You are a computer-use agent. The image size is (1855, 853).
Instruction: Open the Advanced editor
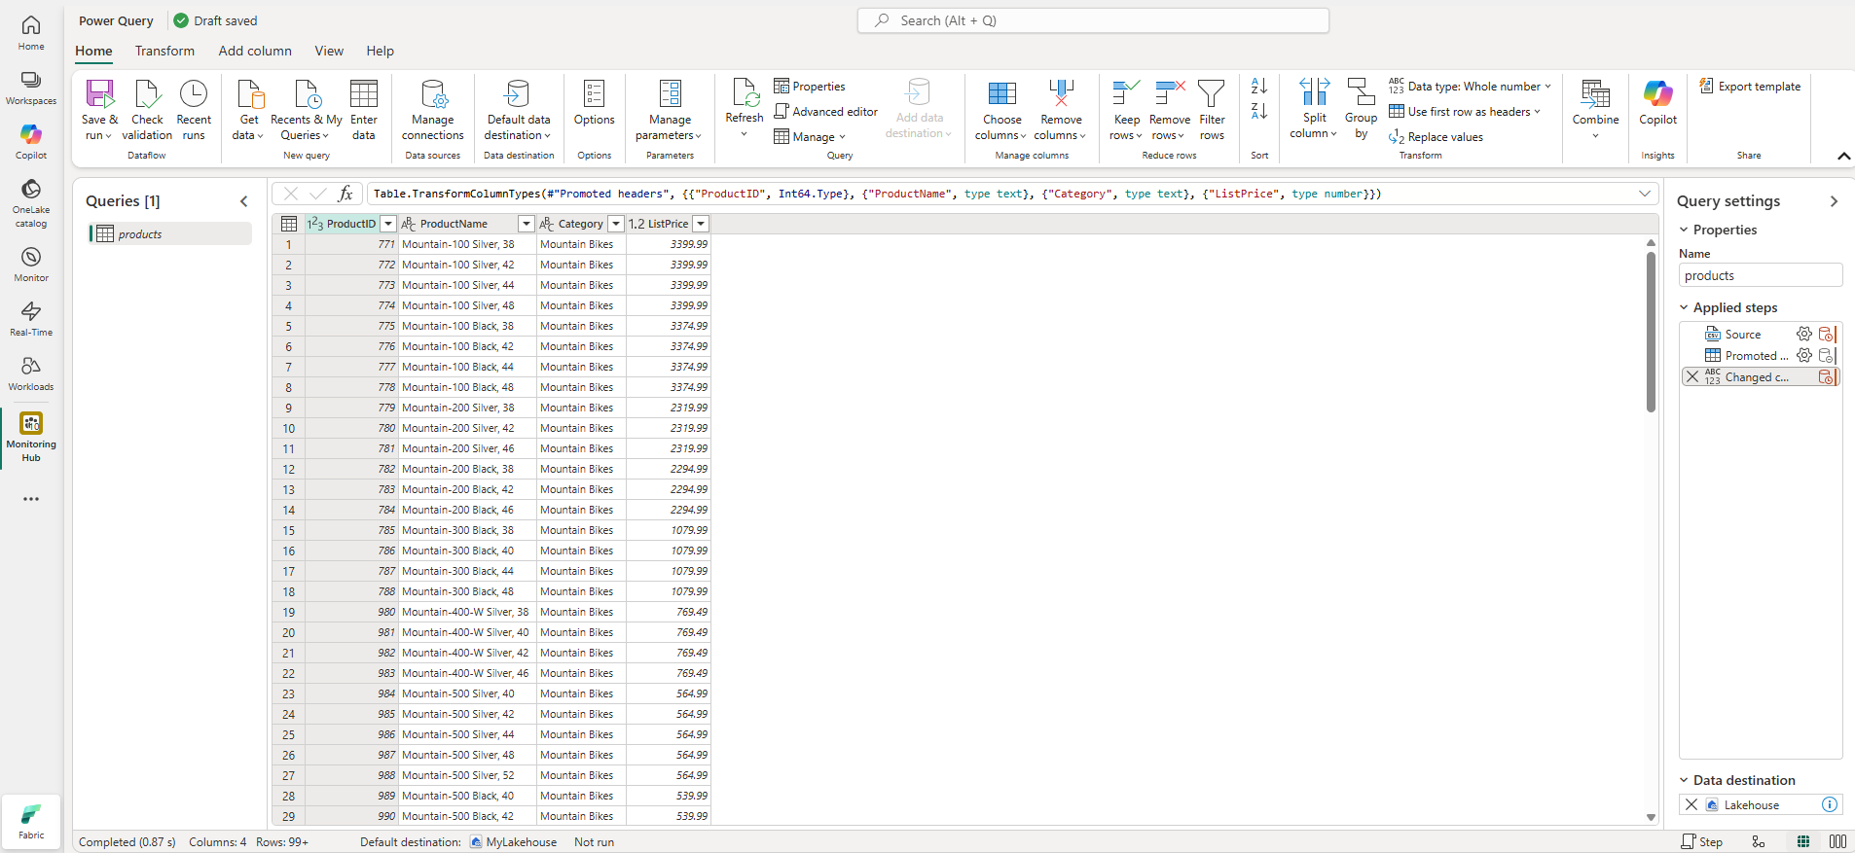(825, 112)
